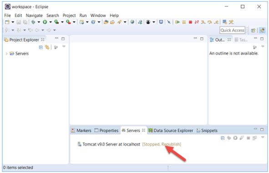Click the Debug bug icon in toolbar
Screen dimensions: 269x173
(33, 22)
